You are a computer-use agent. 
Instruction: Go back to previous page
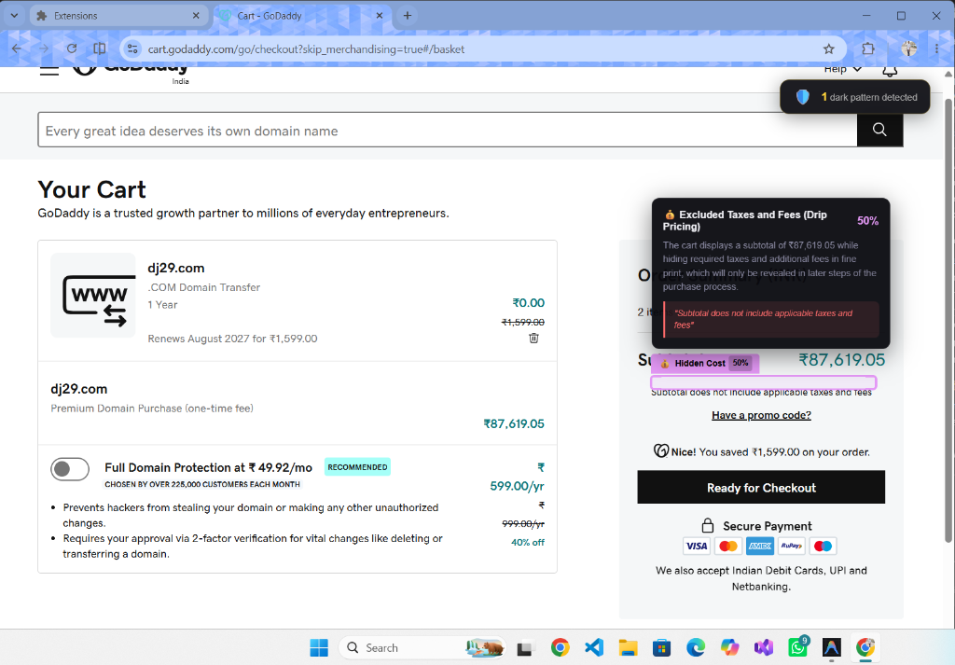tap(17, 48)
